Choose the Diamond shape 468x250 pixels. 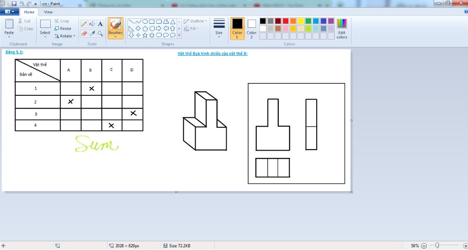point(138,29)
